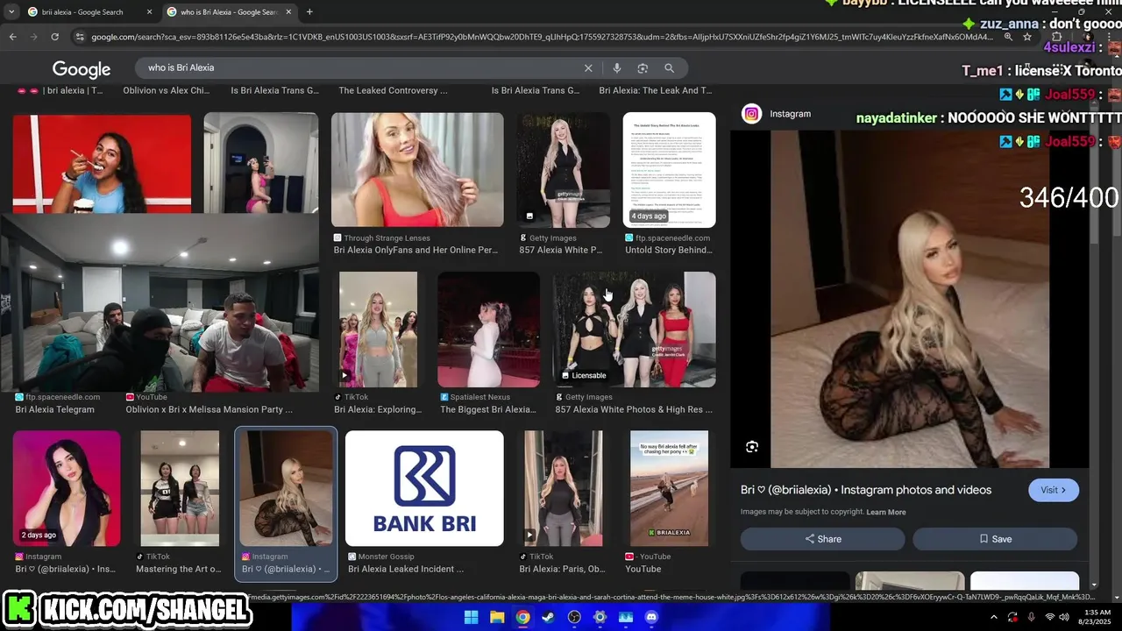Open Discord from the taskbar
This screenshot has height=631, width=1122.
651,617
